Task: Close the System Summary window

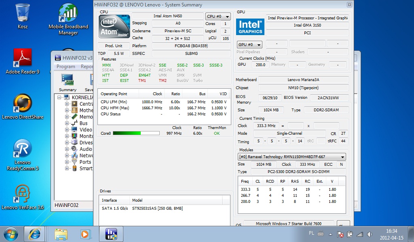Action: (x=349, y=5)
